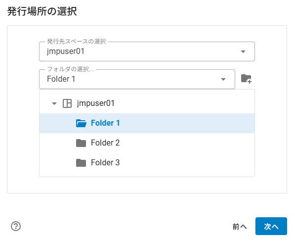Open the help question mark icon
295x242 pixels.
pyautogui.click(x=16, y=226)
